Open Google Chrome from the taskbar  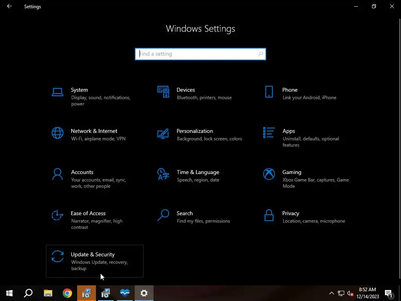67,293
